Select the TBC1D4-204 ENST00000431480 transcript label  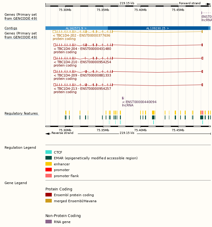[x=82, y=49]
